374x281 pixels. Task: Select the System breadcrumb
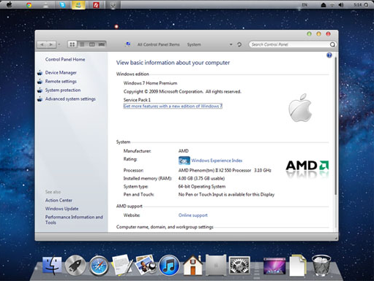point(194,45)
